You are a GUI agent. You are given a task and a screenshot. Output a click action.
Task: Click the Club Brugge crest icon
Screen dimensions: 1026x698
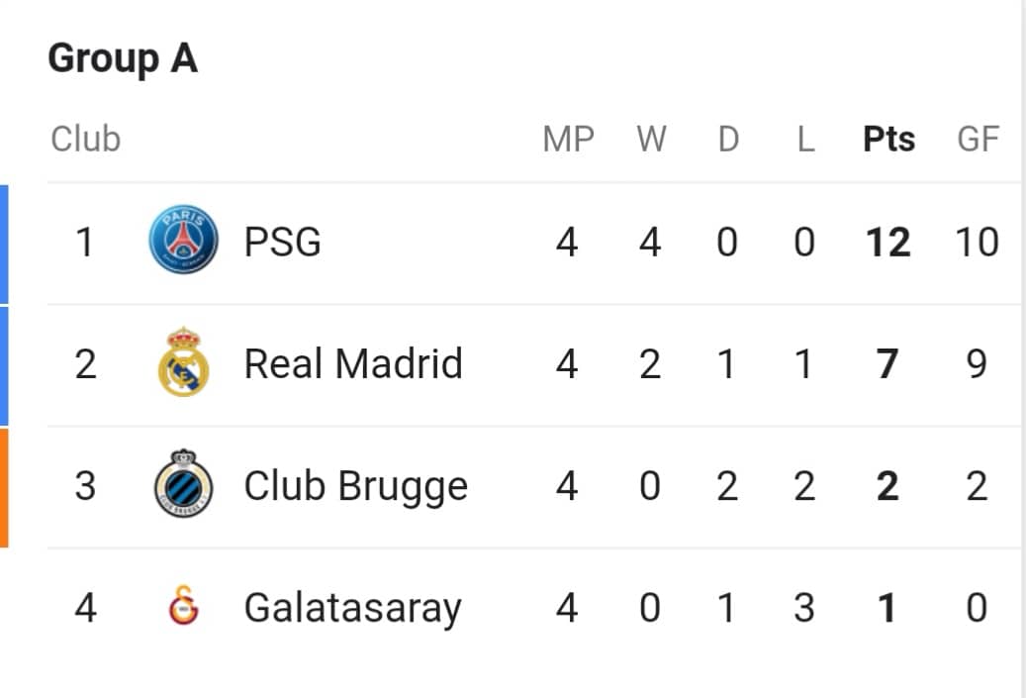(x=183, y=483)
